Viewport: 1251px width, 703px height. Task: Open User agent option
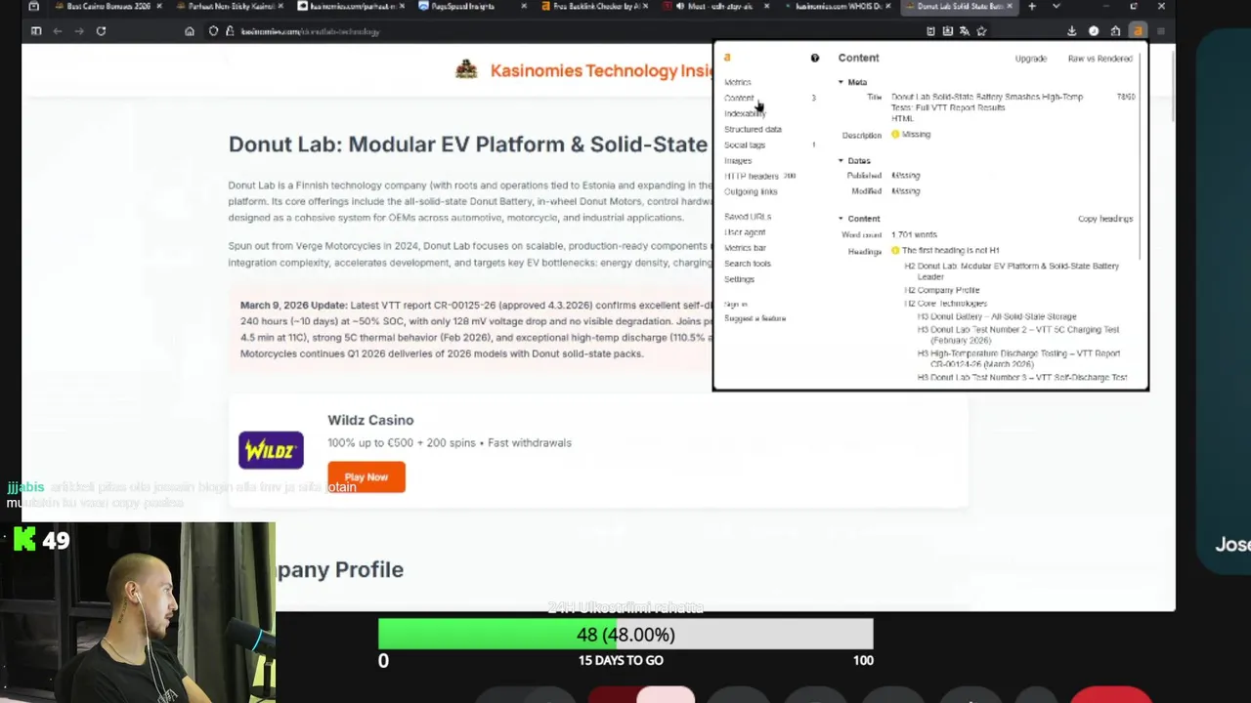[745, 232]
